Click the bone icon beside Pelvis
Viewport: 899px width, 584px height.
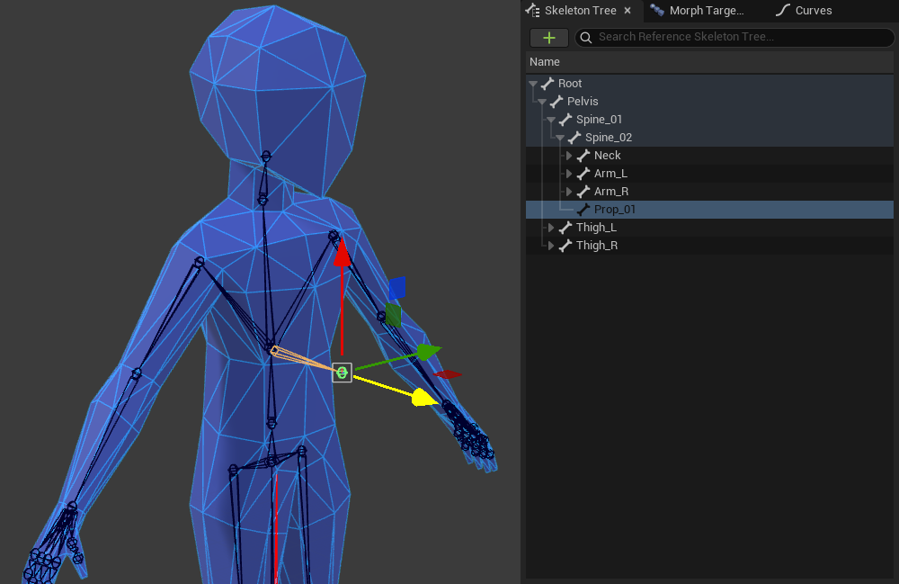pyautogui.click(x=556, y=102)
